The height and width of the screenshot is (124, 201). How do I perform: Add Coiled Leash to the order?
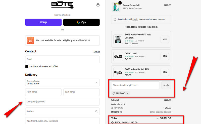coord(165,56)
